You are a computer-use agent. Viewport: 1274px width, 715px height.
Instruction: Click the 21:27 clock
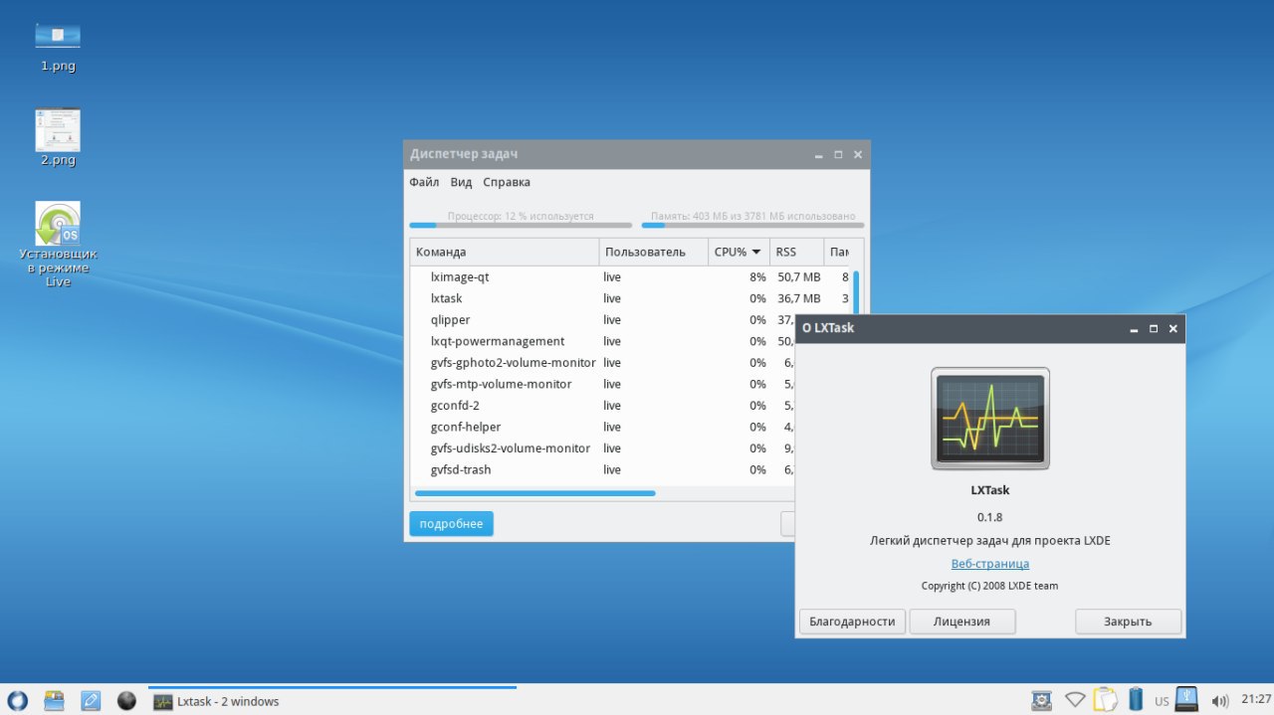pyautogui.click(x=1256, y=700)
